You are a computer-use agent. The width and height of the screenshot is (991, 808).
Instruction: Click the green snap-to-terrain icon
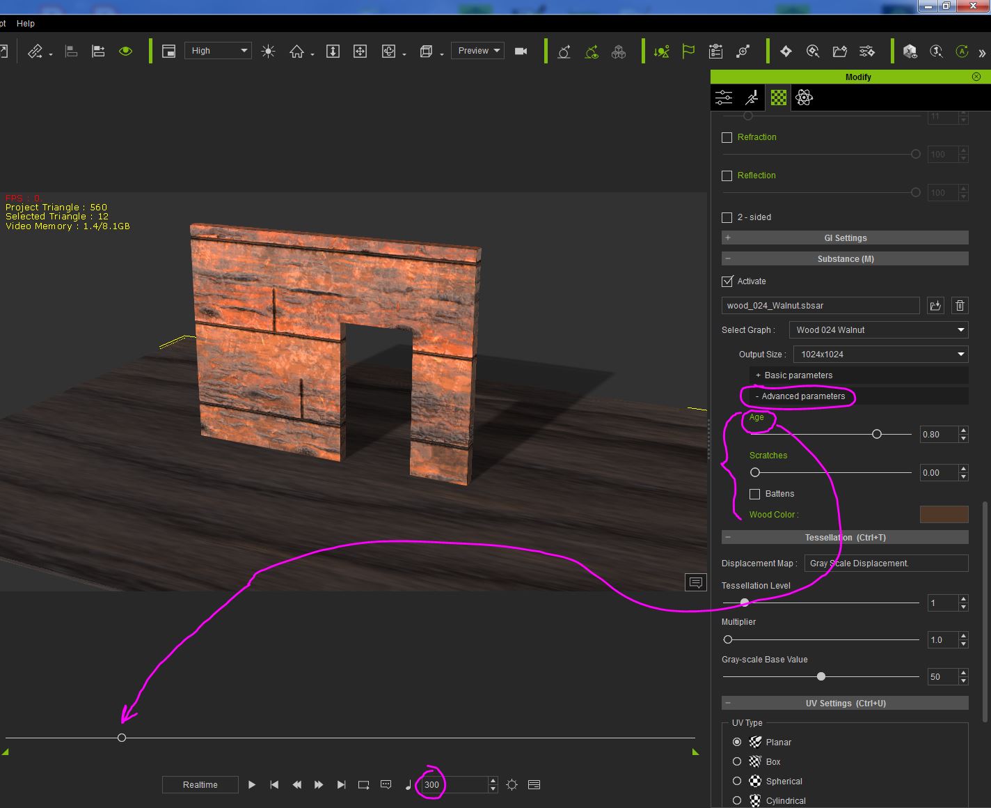click(x=661, y=51)
